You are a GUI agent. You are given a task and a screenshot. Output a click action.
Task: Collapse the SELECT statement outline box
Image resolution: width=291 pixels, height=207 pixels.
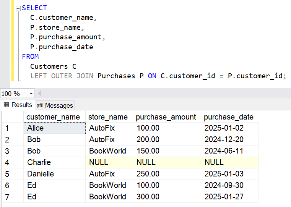coord(18,8)
